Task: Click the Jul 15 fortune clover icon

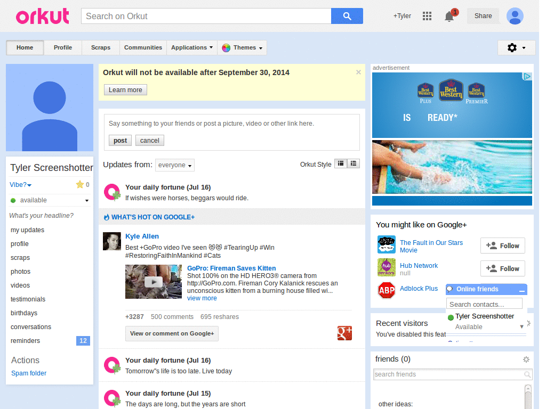Action: click(x=112, y=398)
